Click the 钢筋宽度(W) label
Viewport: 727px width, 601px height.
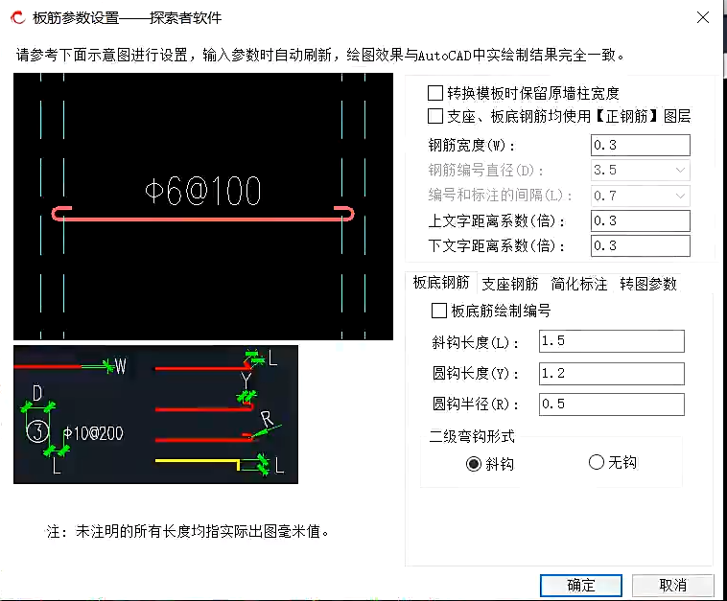pos(472,146)
